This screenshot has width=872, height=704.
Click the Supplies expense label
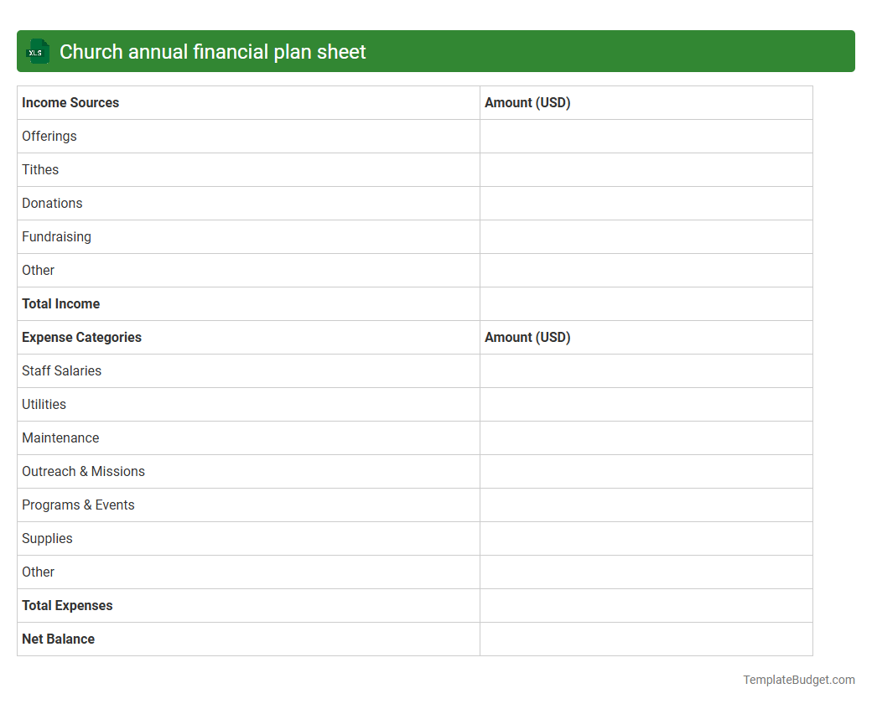pos(47,538)
